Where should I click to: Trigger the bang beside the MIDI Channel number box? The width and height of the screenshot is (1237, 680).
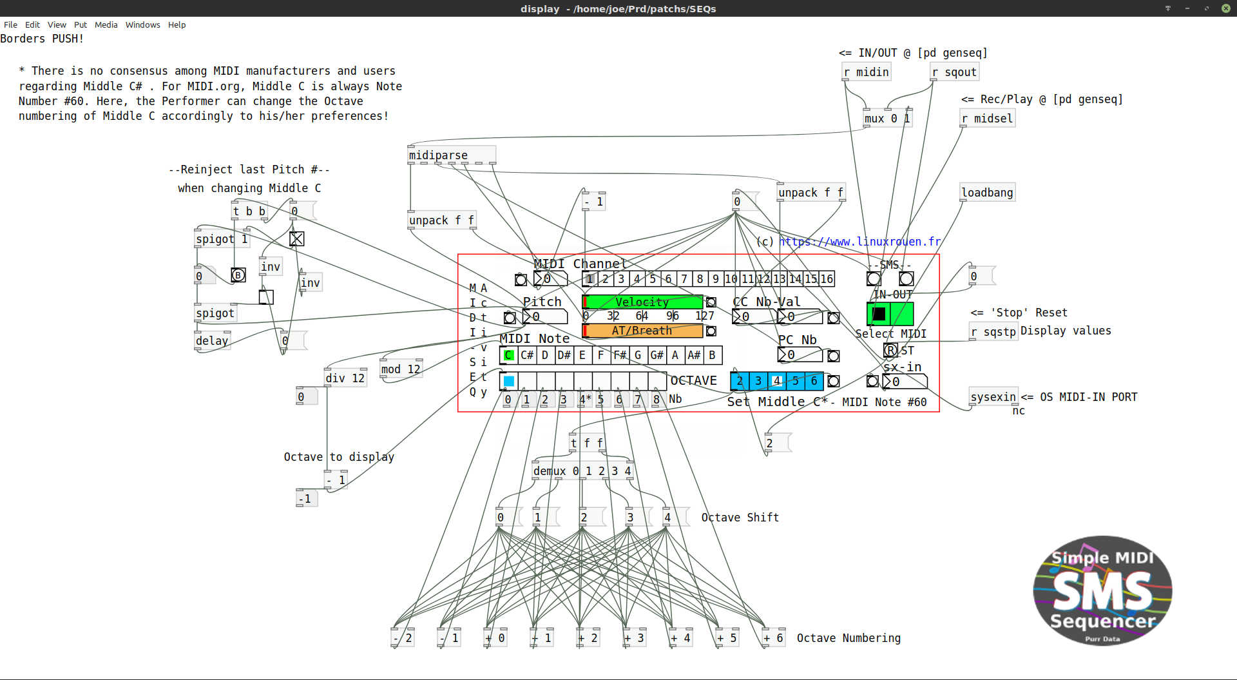(521, 279)
